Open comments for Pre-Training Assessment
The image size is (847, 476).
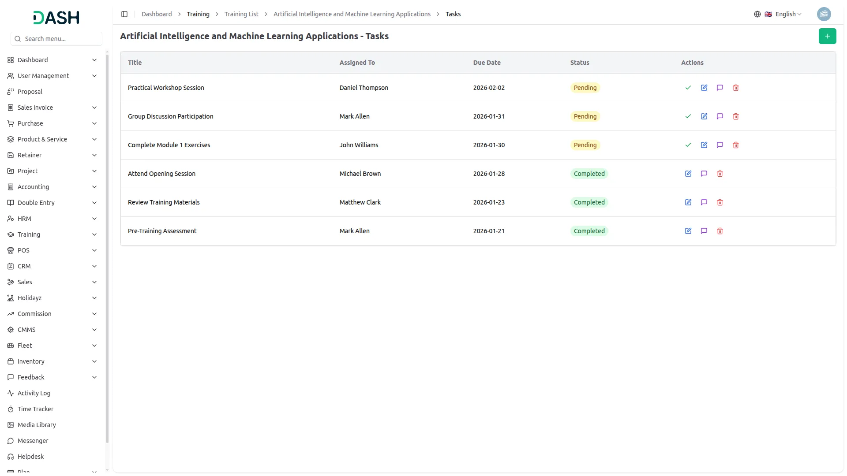pyautogui.click(x=704, y=231)
